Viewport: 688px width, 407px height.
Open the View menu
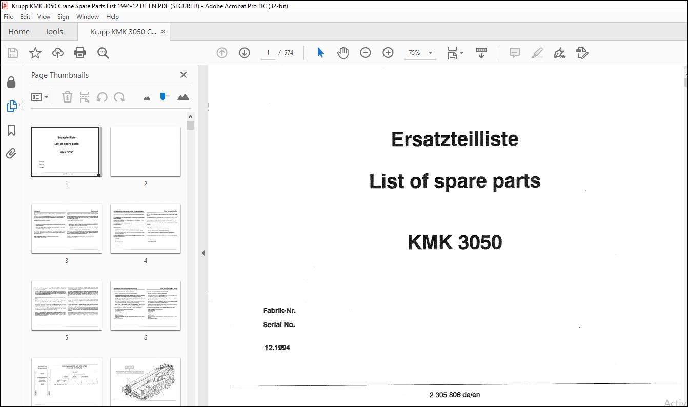click(44, 17)
